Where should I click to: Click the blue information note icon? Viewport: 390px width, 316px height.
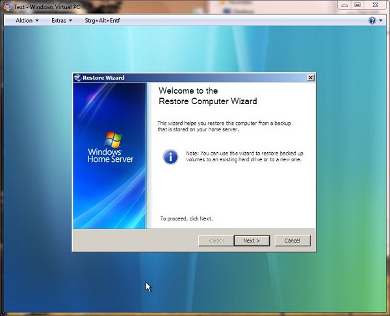(170, 156)
